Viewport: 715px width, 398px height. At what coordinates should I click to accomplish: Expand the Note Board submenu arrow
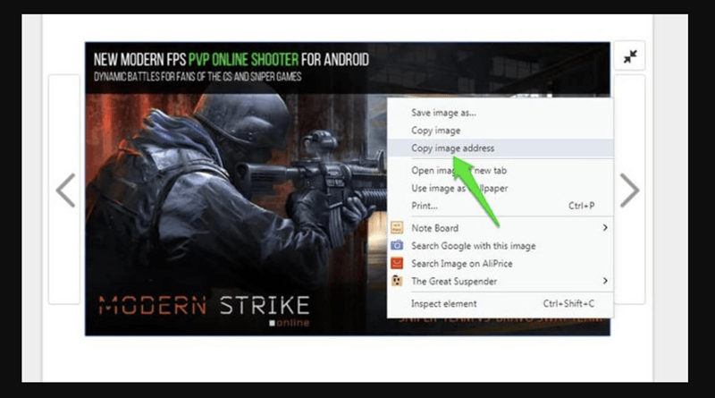pos(605,228)
